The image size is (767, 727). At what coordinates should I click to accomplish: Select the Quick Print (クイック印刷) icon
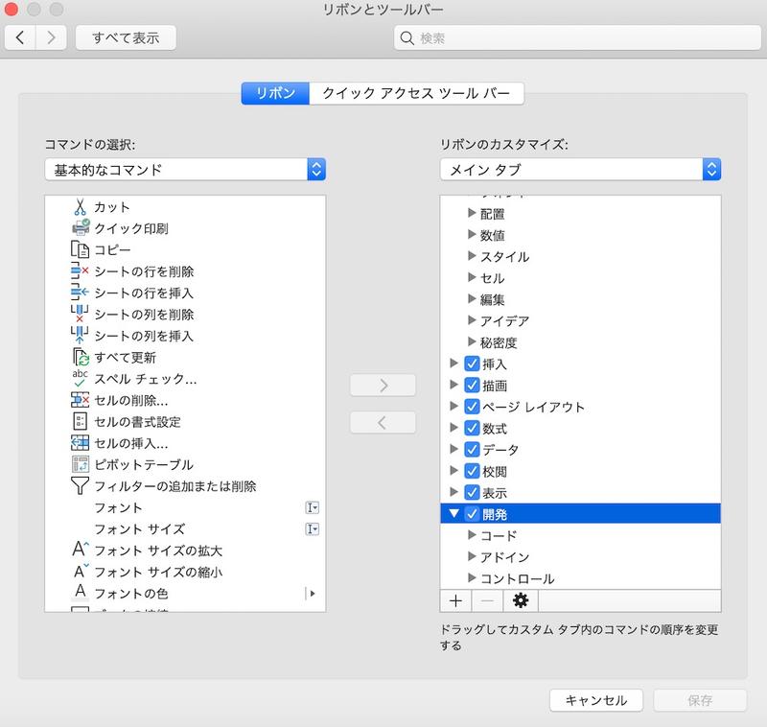pyautogui.click(x=80, y=228)
